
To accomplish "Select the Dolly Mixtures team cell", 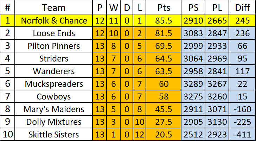I will click(x=54, y=122).
